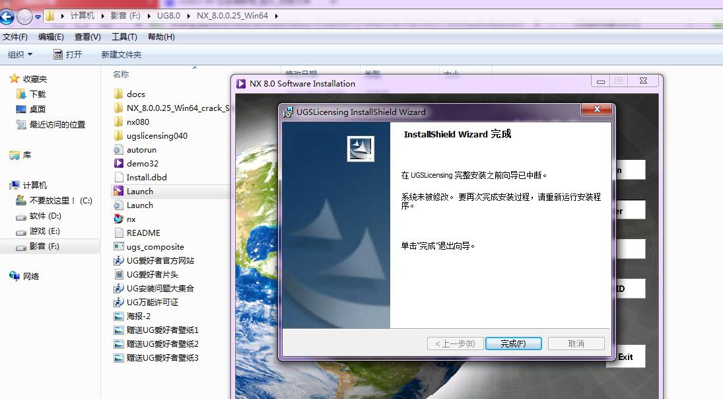Select the demo32 application icon
This screenshot has width=723, height=399.
[118, 163]
